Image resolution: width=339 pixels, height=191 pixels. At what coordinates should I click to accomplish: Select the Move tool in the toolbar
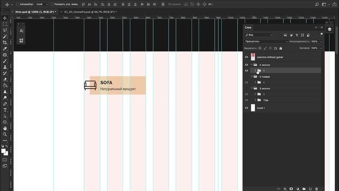click(5, 18)
